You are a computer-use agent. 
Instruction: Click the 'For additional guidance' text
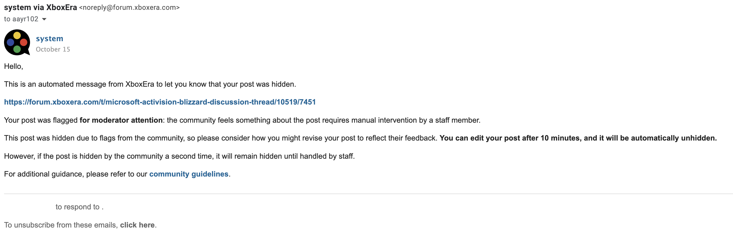[x=76, y=174]
